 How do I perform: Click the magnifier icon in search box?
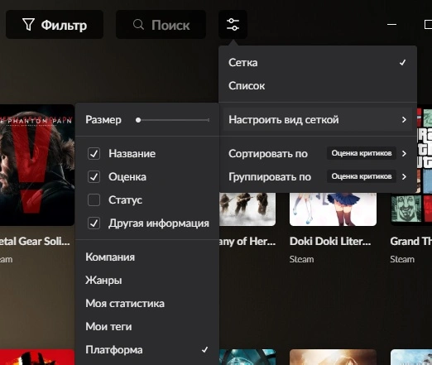(x=138, y=25)
